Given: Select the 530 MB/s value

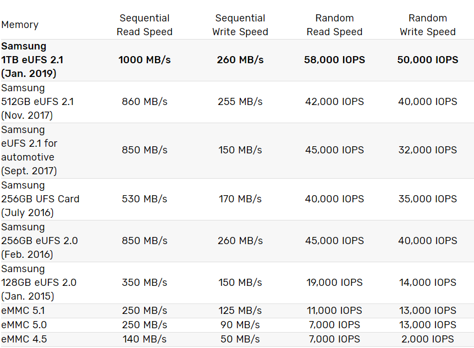Looking at the screenshot, I should pyautogui.click(x=145, y=199).
